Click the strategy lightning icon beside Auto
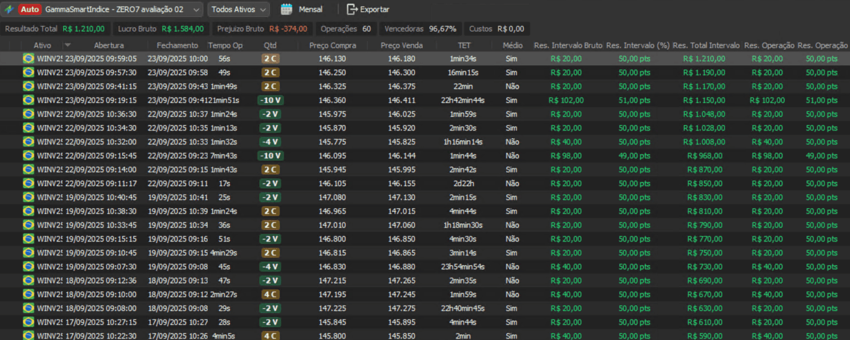850x340 pixels. click(x=9, y=9)
